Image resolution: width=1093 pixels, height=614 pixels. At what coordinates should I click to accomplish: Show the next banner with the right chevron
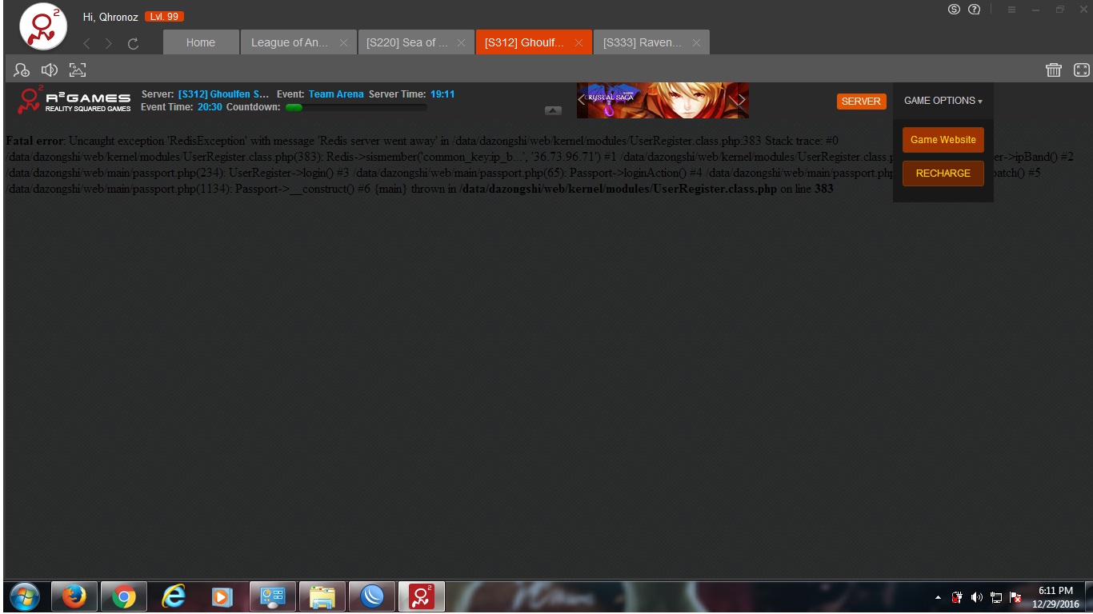742,100
